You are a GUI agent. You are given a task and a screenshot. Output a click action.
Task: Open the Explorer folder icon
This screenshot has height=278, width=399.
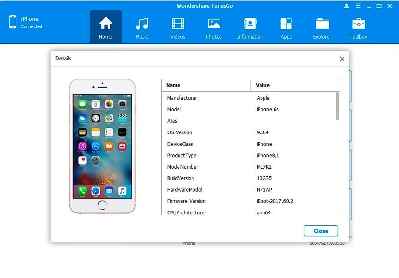(x=322, y=24)
